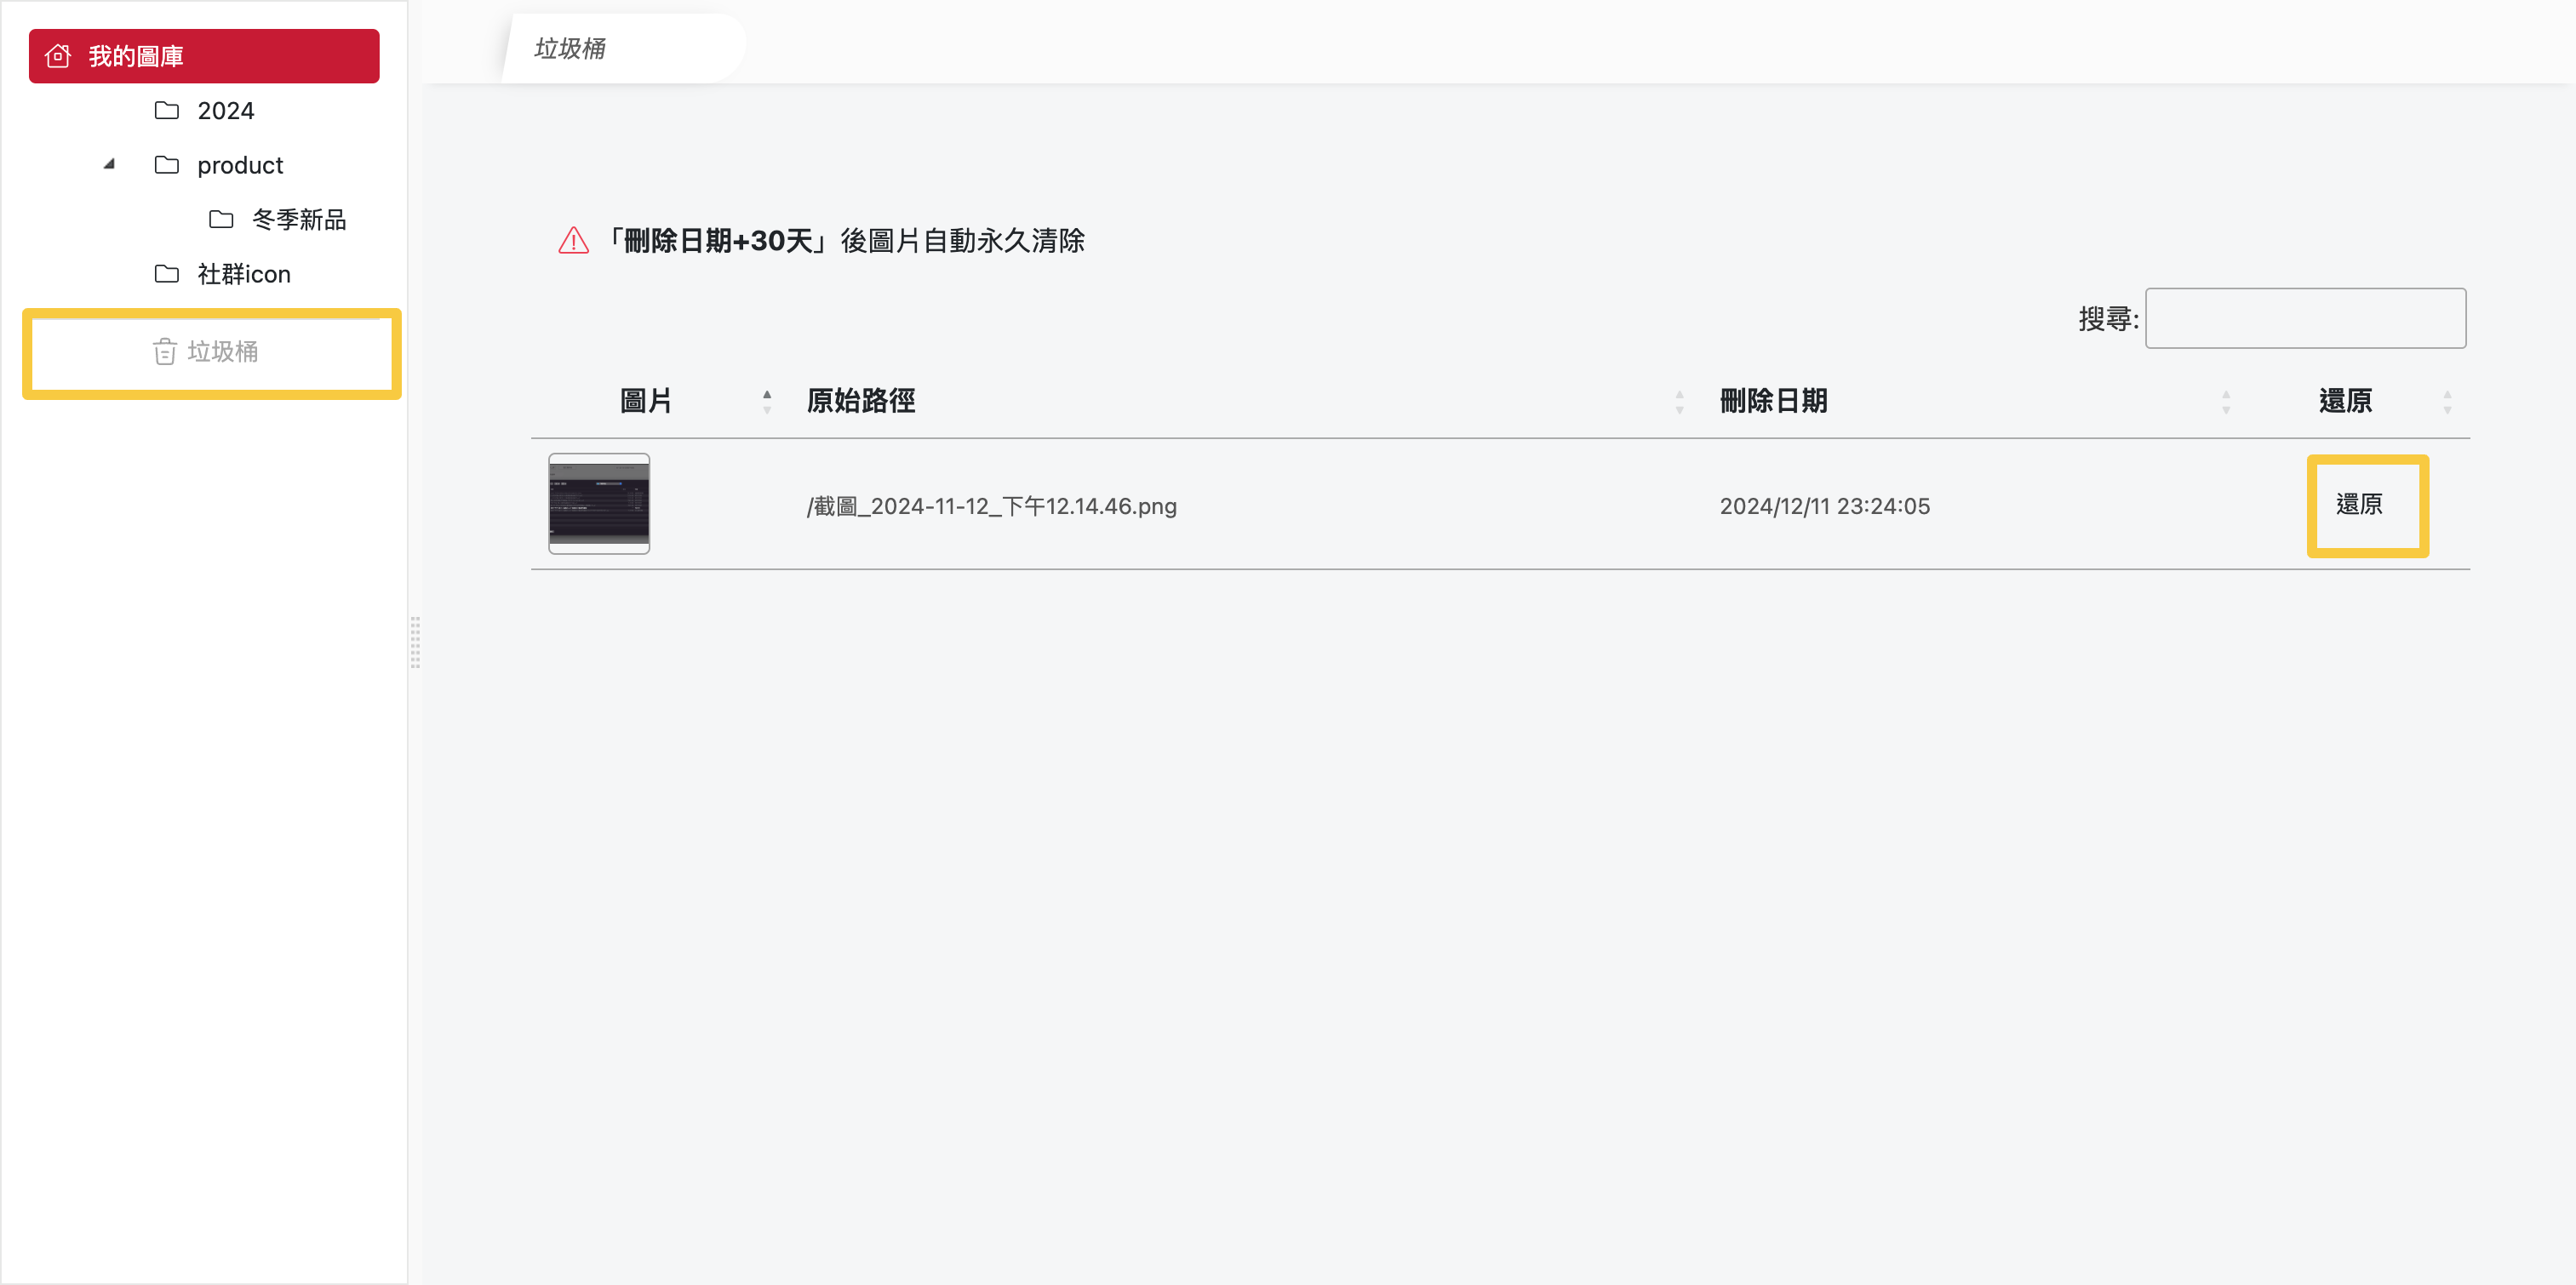The image size is (2576, 1285).
Task: Click the 原始路徑 column header
Action: (861, 401)
